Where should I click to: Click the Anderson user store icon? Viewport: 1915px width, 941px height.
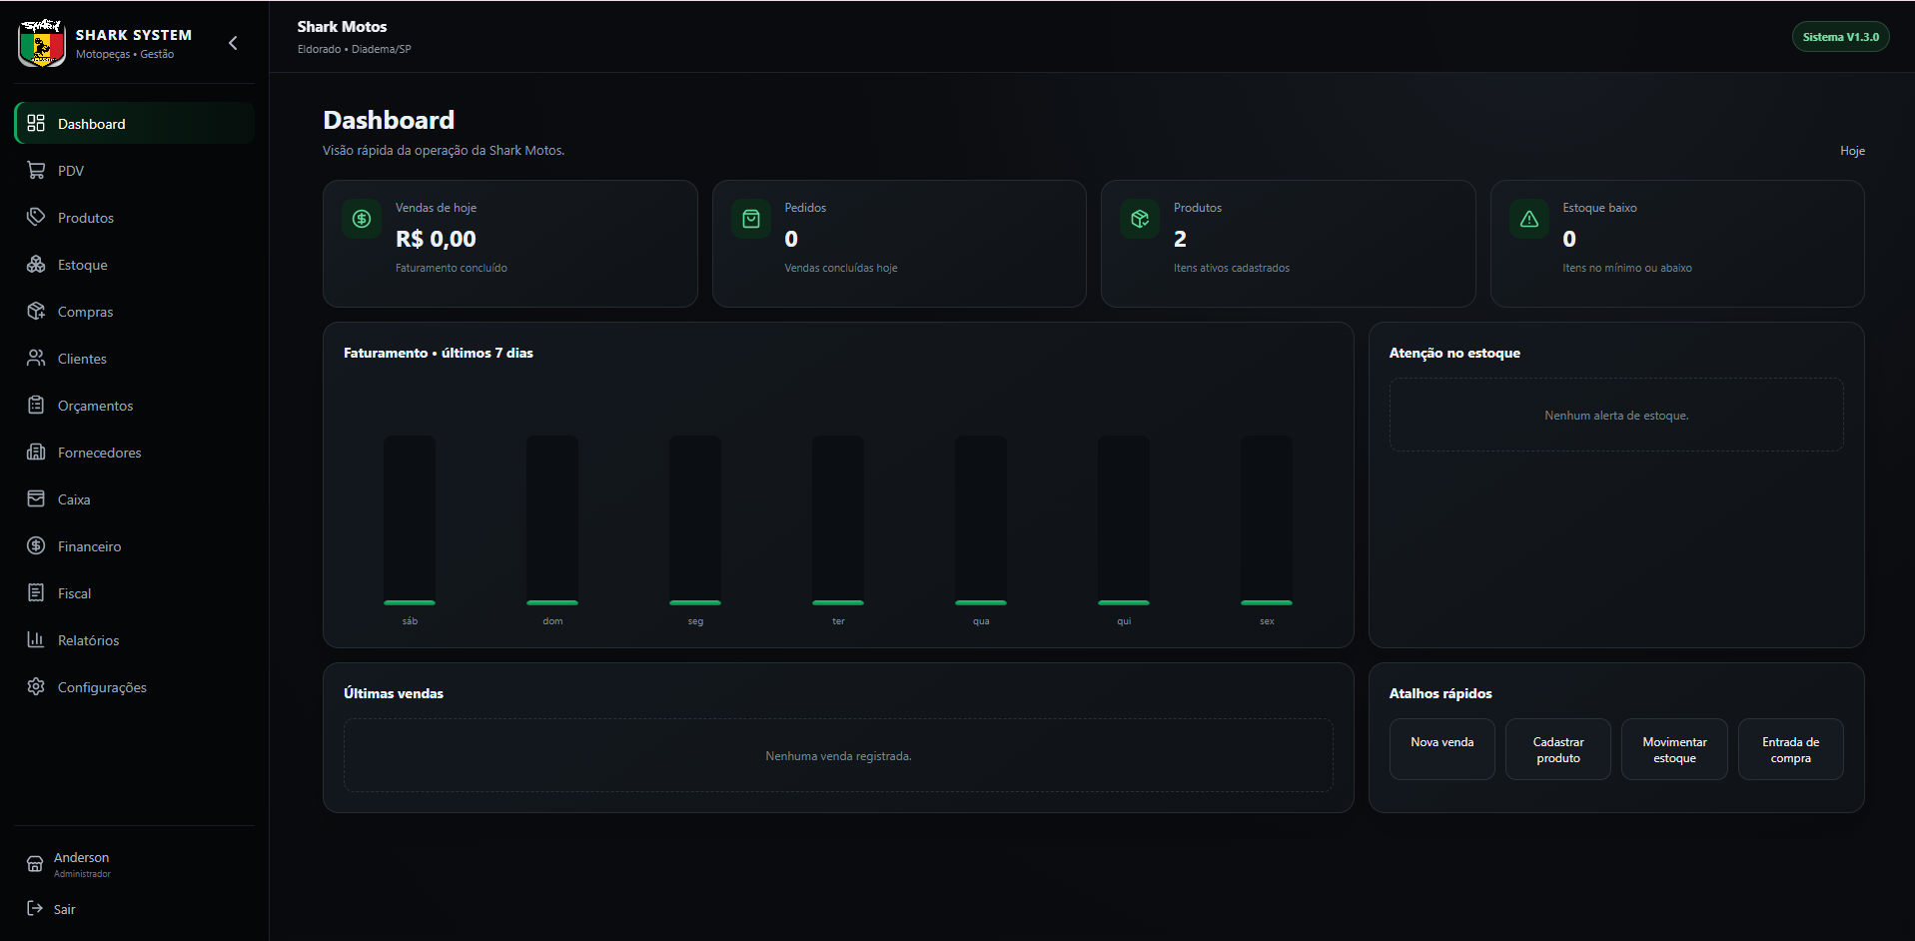(35, 864)
